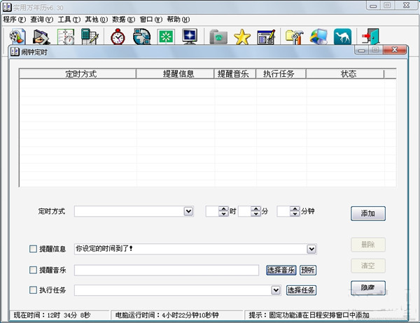
Task: Open the 工具(T) menu
Action: point(69,20)
